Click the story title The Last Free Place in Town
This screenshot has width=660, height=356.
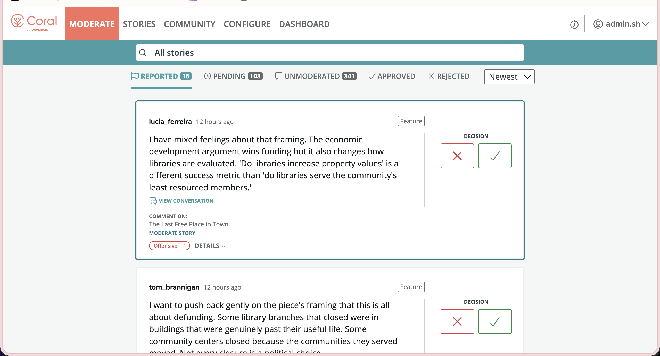(x=188, y=224)
